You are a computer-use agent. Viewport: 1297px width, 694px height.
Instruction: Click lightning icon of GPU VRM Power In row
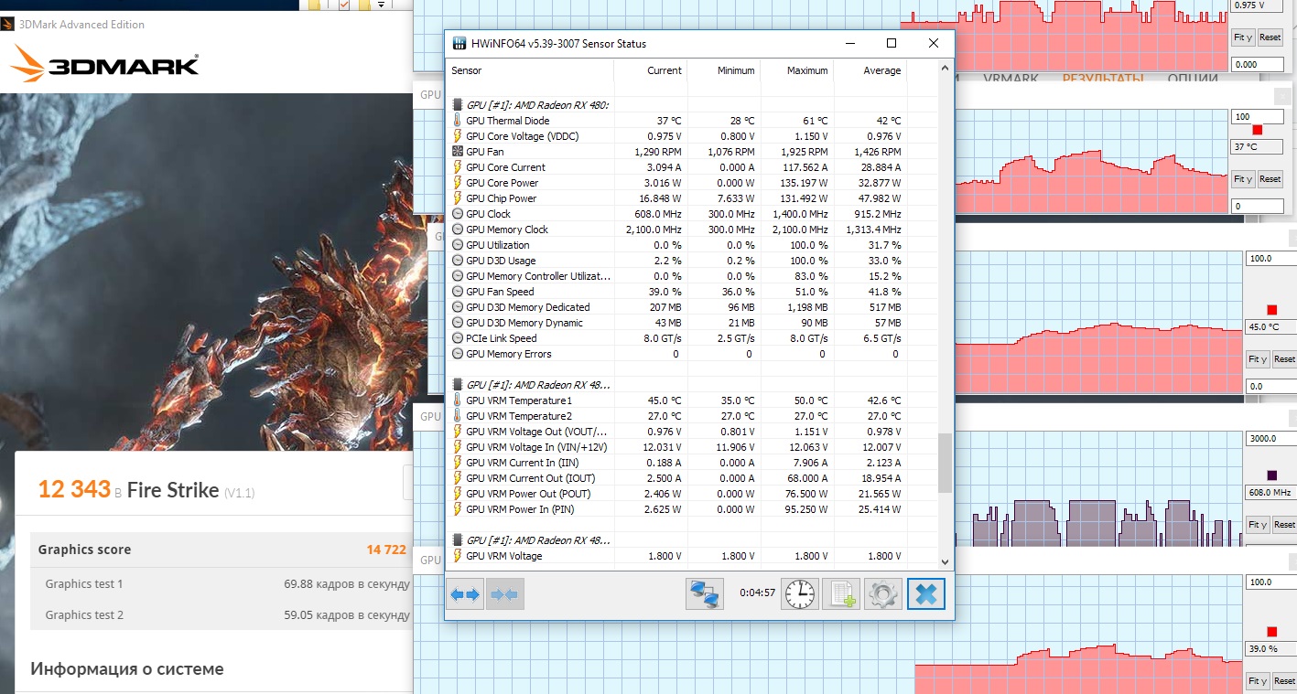[x=458, y=509]
